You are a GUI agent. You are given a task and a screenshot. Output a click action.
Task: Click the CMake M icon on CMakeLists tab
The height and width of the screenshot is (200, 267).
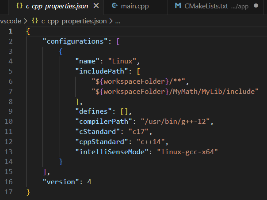(178, 6)
